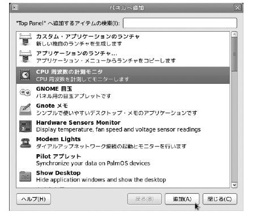The width and height of the screenshot is (261, 212).
Task: Select the 'アプリケーションのランチャ...' row text
Action: tap(76, 53)
